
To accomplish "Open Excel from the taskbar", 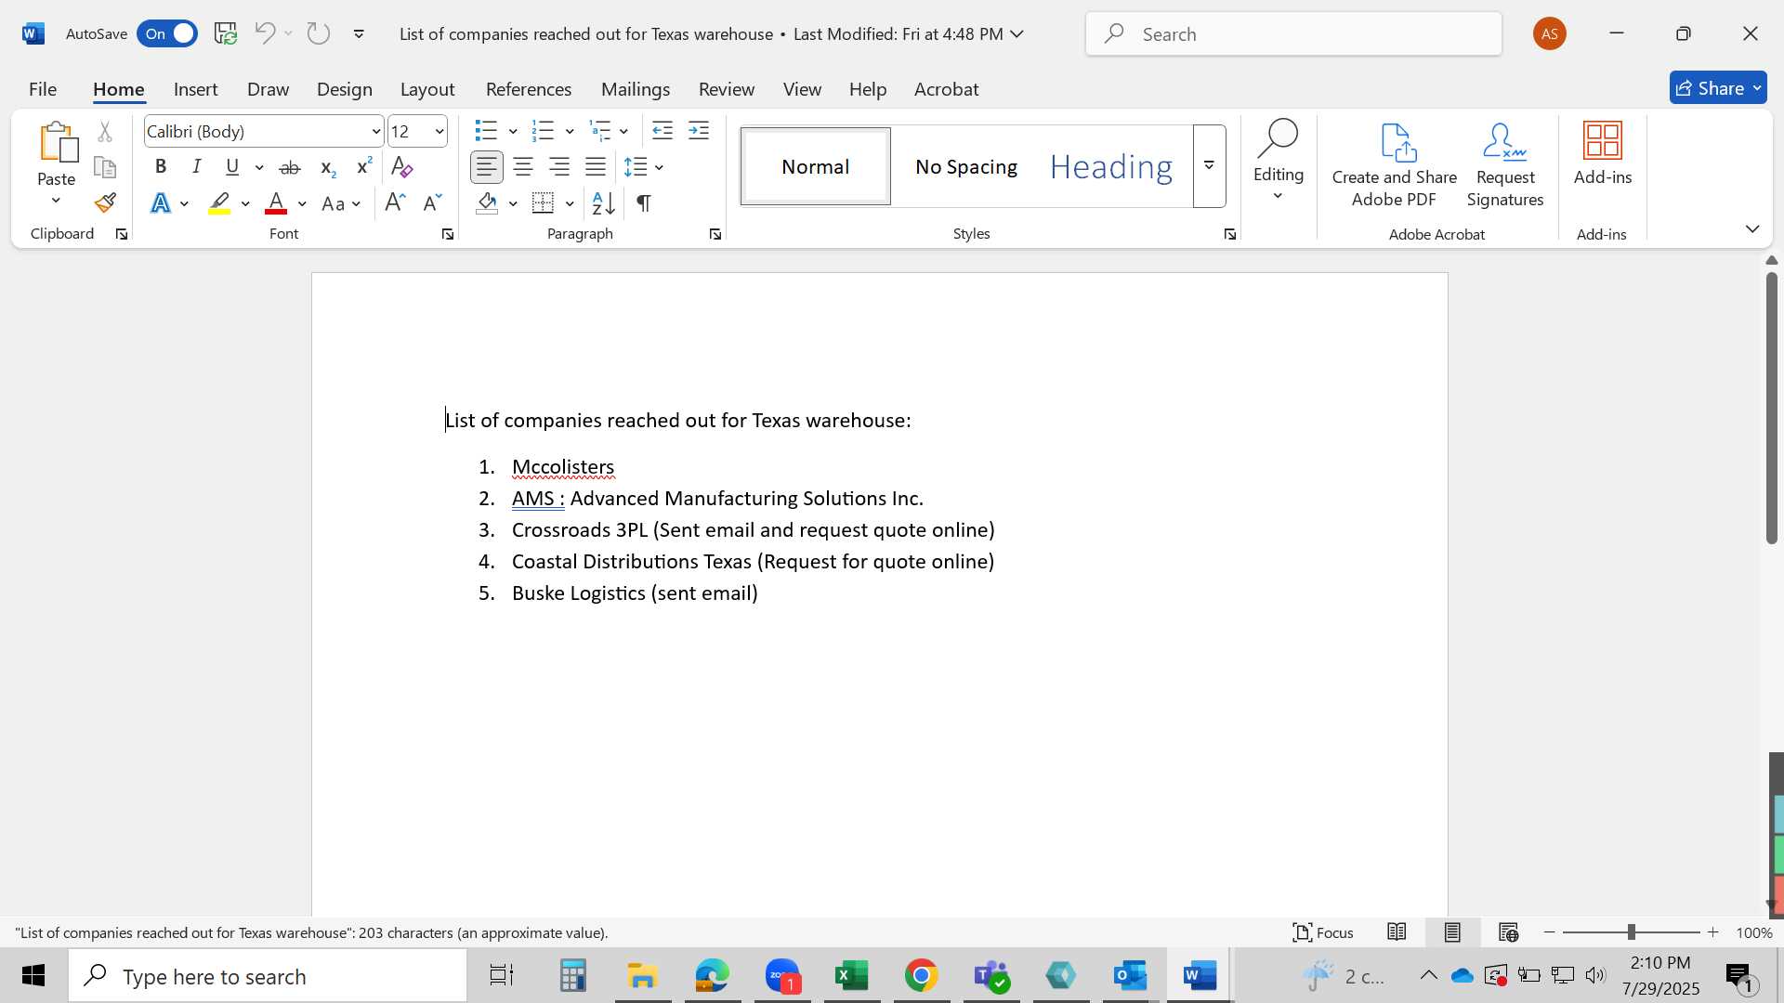I will point(851,976).
